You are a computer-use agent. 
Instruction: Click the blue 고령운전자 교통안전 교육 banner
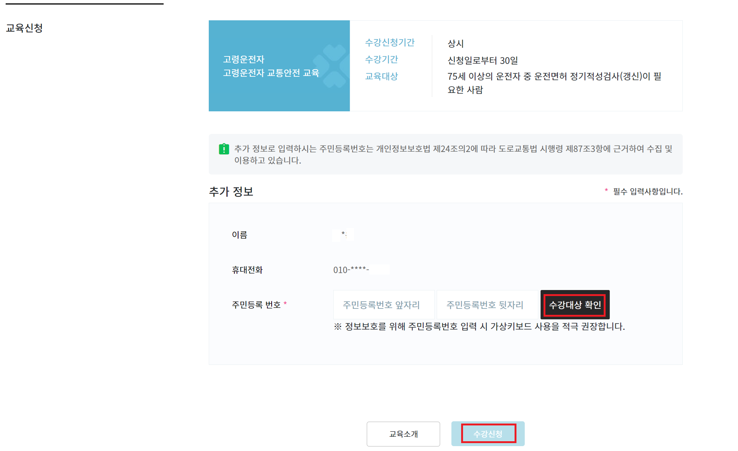click(x=271, y=66)
